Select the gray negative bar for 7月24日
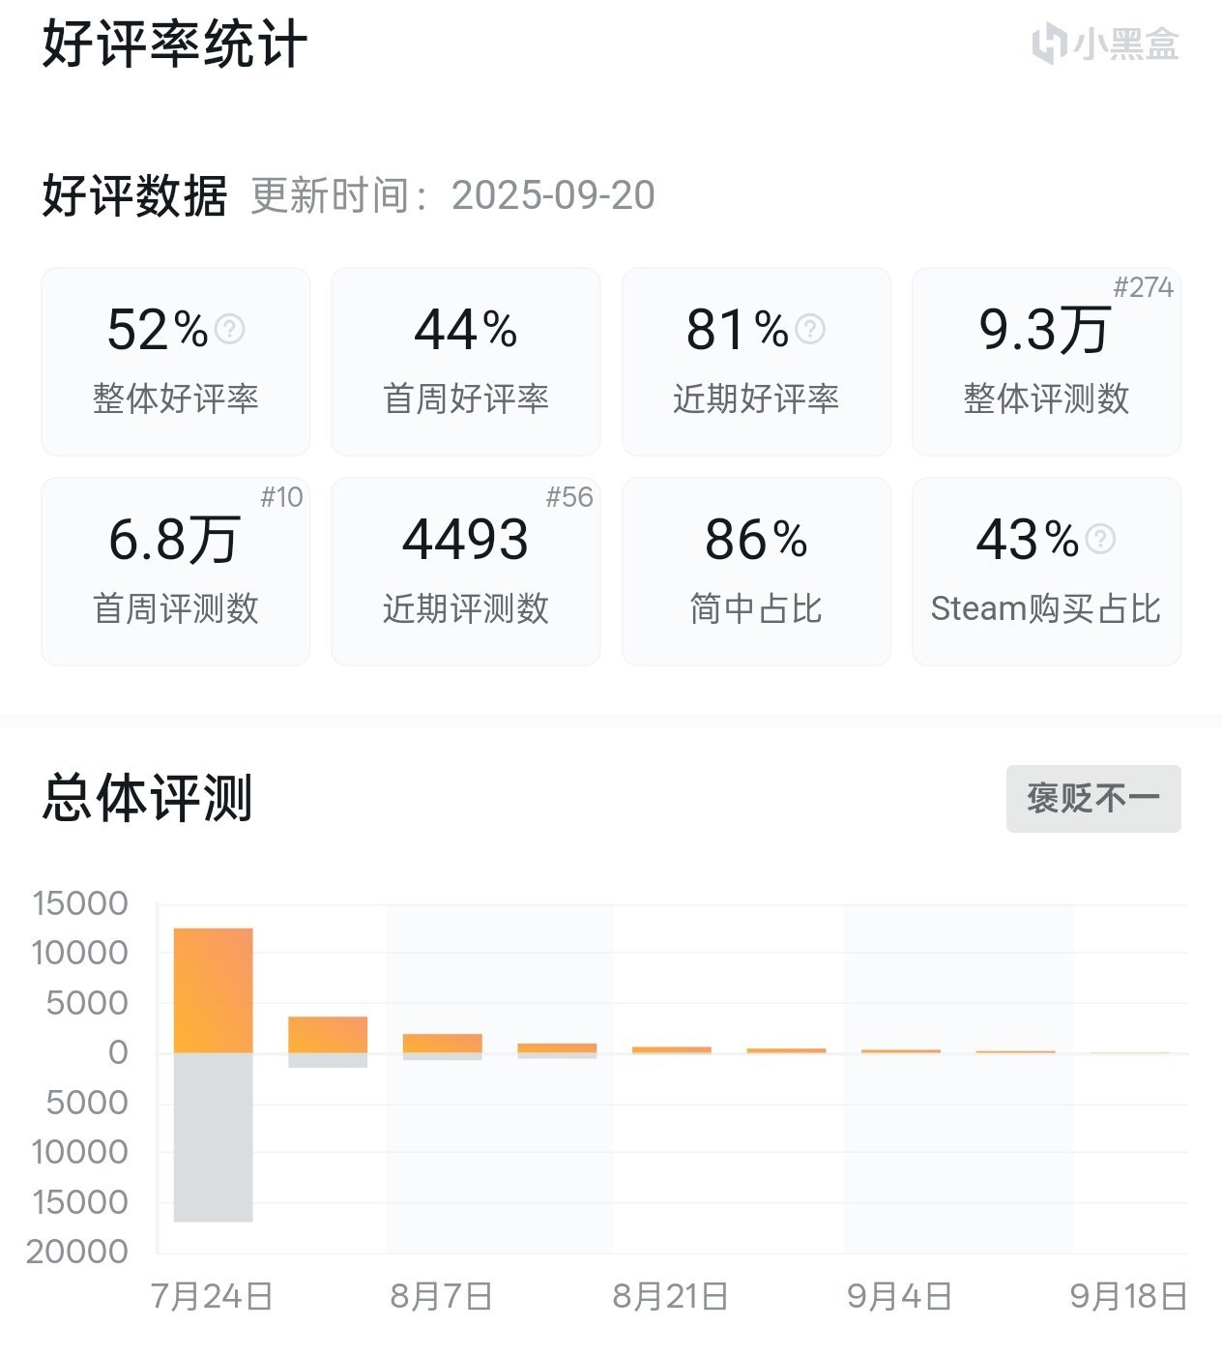Screen dimensions: 1222x1357 (214, 1137)
